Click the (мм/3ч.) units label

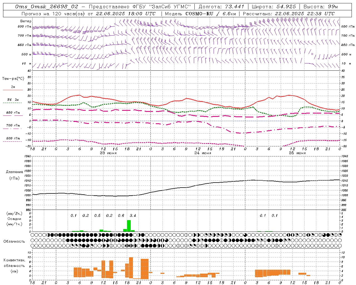tap(14, 213)
